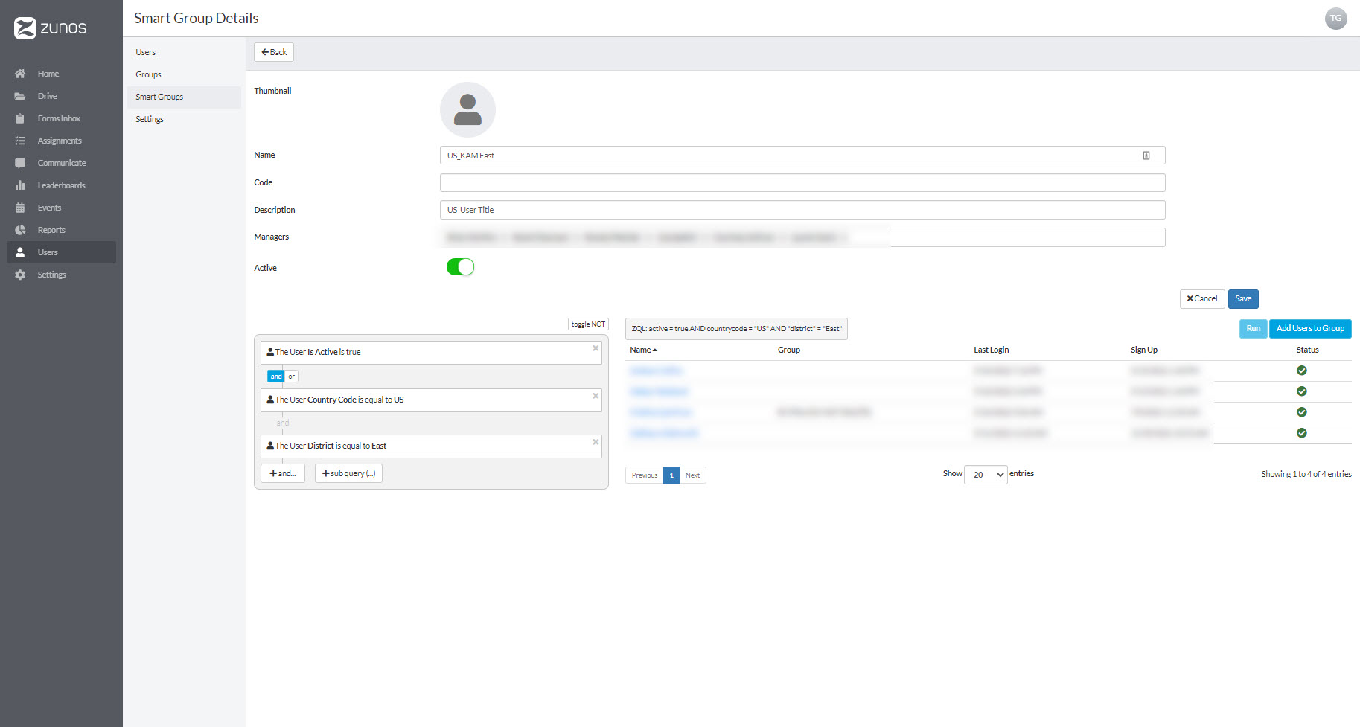
Task: Open Drive folder icon in sidebar
Action: [20, 96]
